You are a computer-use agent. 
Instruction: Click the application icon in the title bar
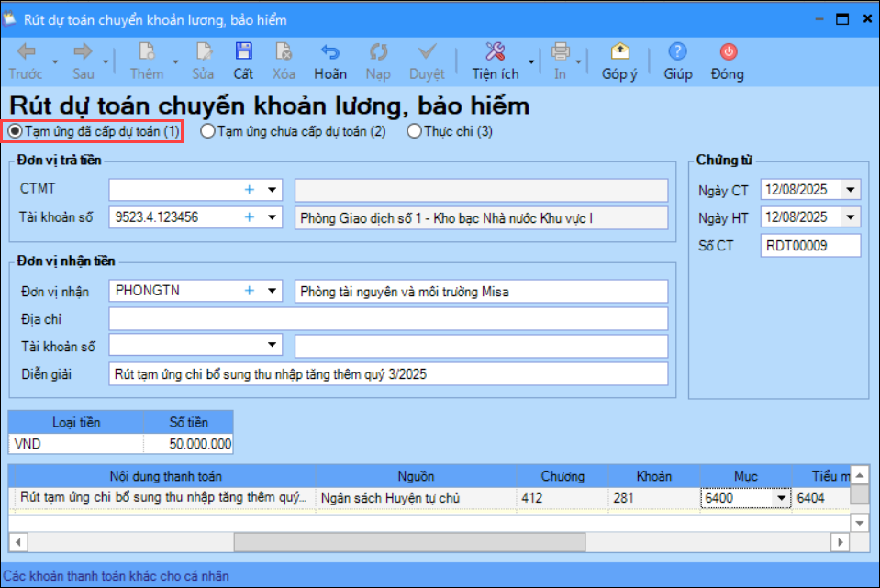(x=9, y=19)
